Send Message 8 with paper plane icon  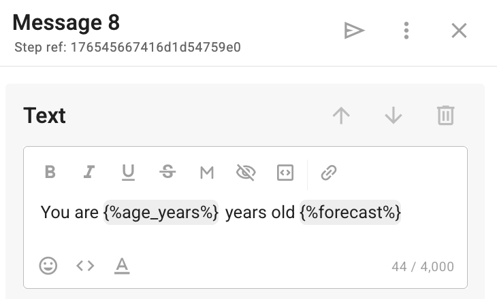click(354, 31)
